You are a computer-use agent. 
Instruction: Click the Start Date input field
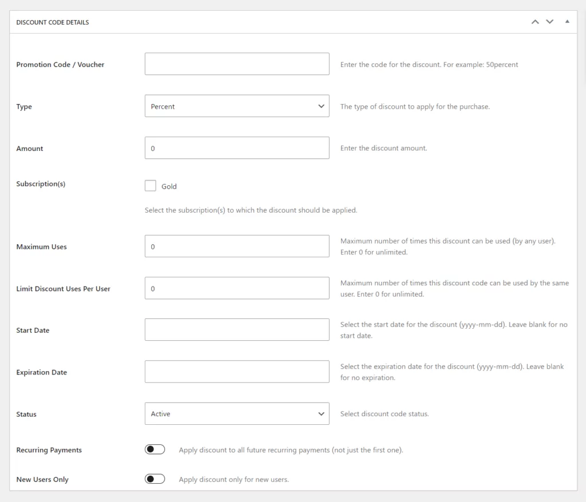tap(237, 330)
